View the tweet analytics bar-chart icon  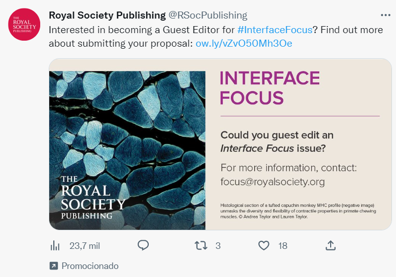click(x=55, y=246)
